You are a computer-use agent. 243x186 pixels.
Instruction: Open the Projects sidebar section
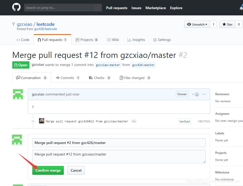221,153
